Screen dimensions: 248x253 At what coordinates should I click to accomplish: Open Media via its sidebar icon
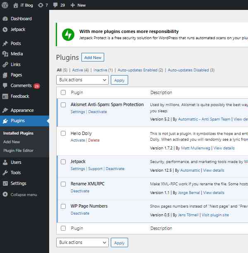pos(5,54)
